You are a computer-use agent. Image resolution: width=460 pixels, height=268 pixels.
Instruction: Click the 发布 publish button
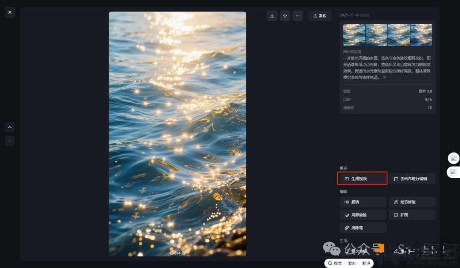tap(320, 16)
